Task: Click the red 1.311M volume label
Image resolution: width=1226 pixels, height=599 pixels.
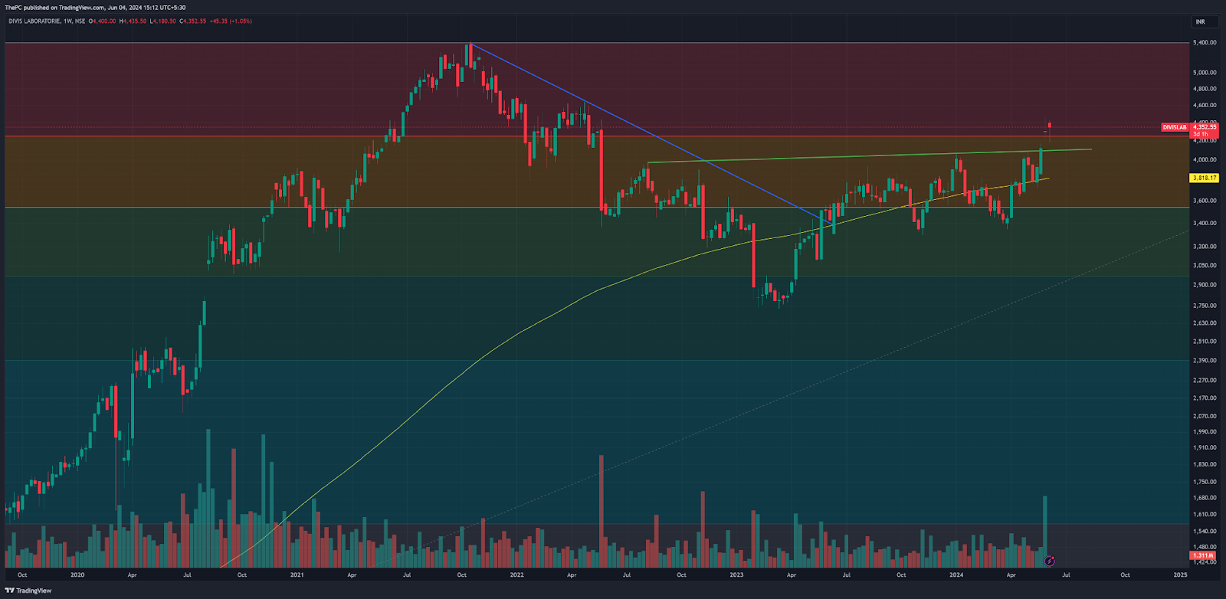Action: tap(1203, 555)
